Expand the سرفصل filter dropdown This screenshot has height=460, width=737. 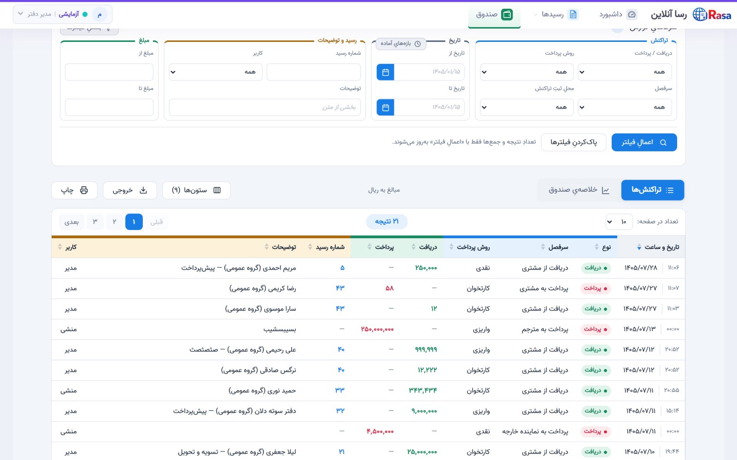pos(625,108)
